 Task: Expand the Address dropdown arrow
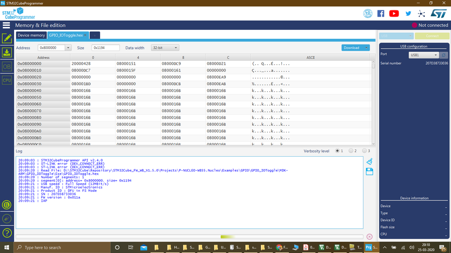pos(68,48)
